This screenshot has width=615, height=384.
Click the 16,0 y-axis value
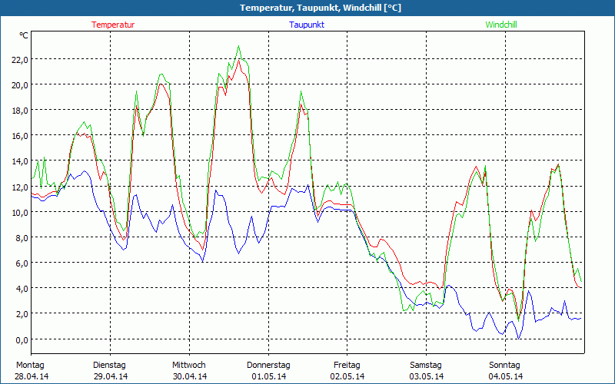pyautogui.click(x=20, y=136)
